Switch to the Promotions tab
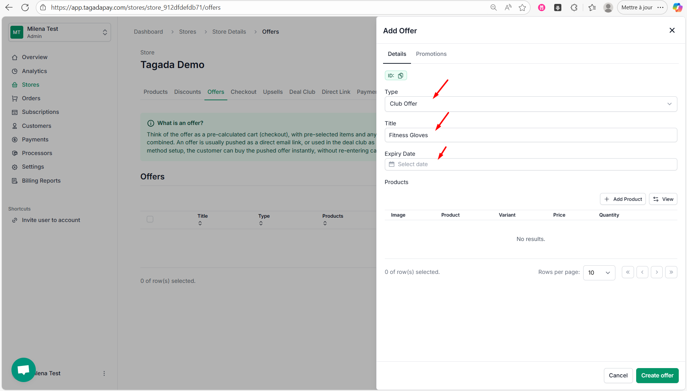 pos(431,54)
